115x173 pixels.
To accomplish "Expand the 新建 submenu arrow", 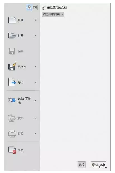I will pyautogui.click(x=35, y=20).
